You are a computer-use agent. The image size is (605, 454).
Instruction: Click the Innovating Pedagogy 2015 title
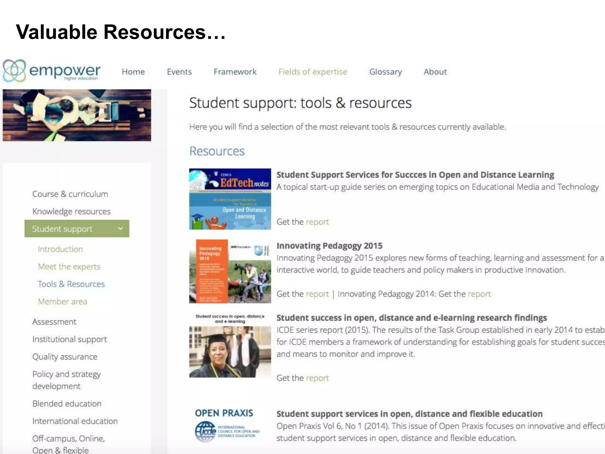click(329, 246)
